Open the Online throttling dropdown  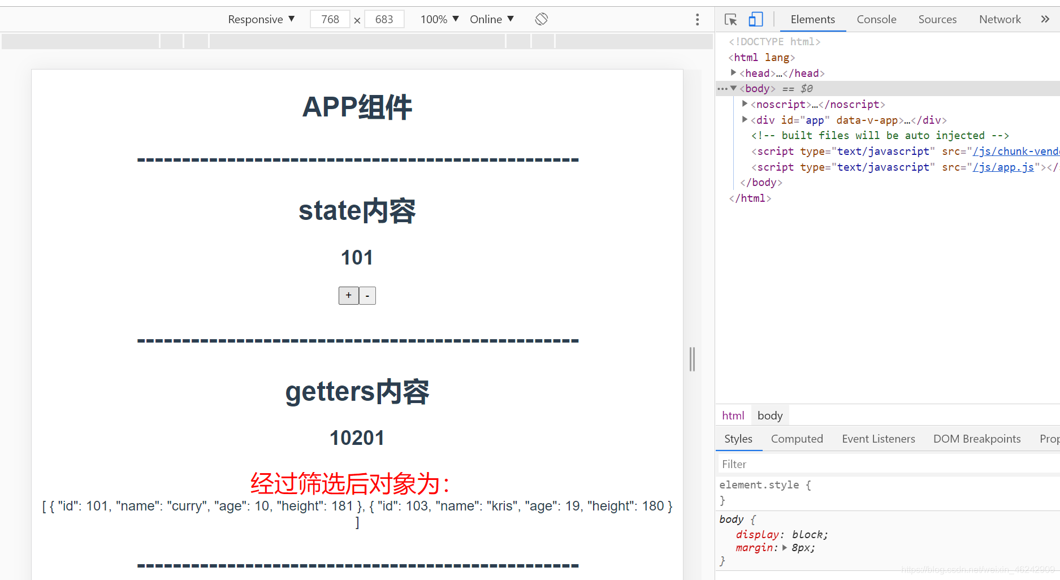pos(492,19)
